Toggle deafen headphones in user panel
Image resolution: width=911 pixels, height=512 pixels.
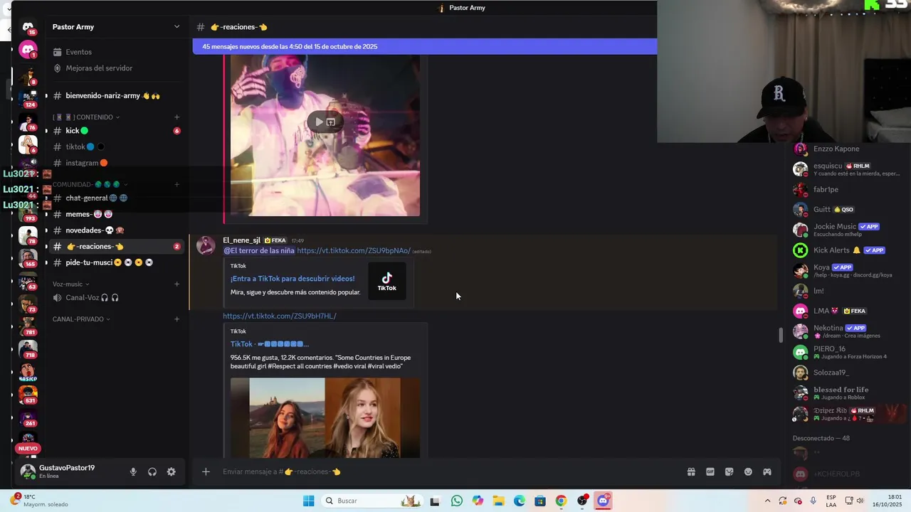tap(152, 471)
